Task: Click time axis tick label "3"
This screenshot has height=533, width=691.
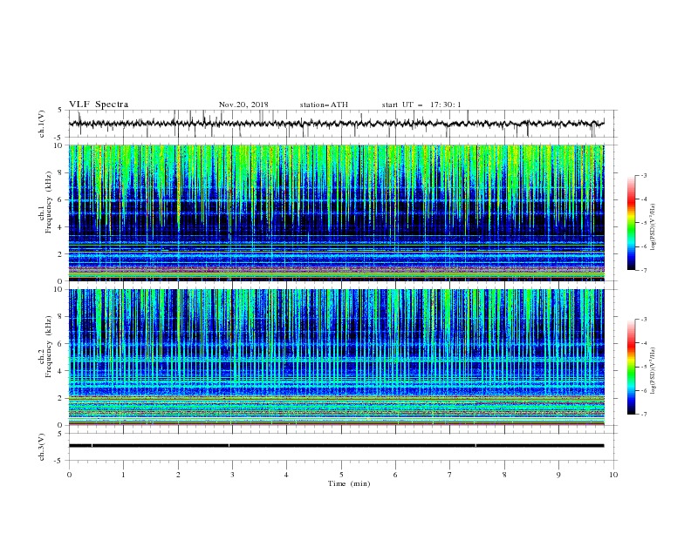Action: pyautogui.click(x=232, y=475)
